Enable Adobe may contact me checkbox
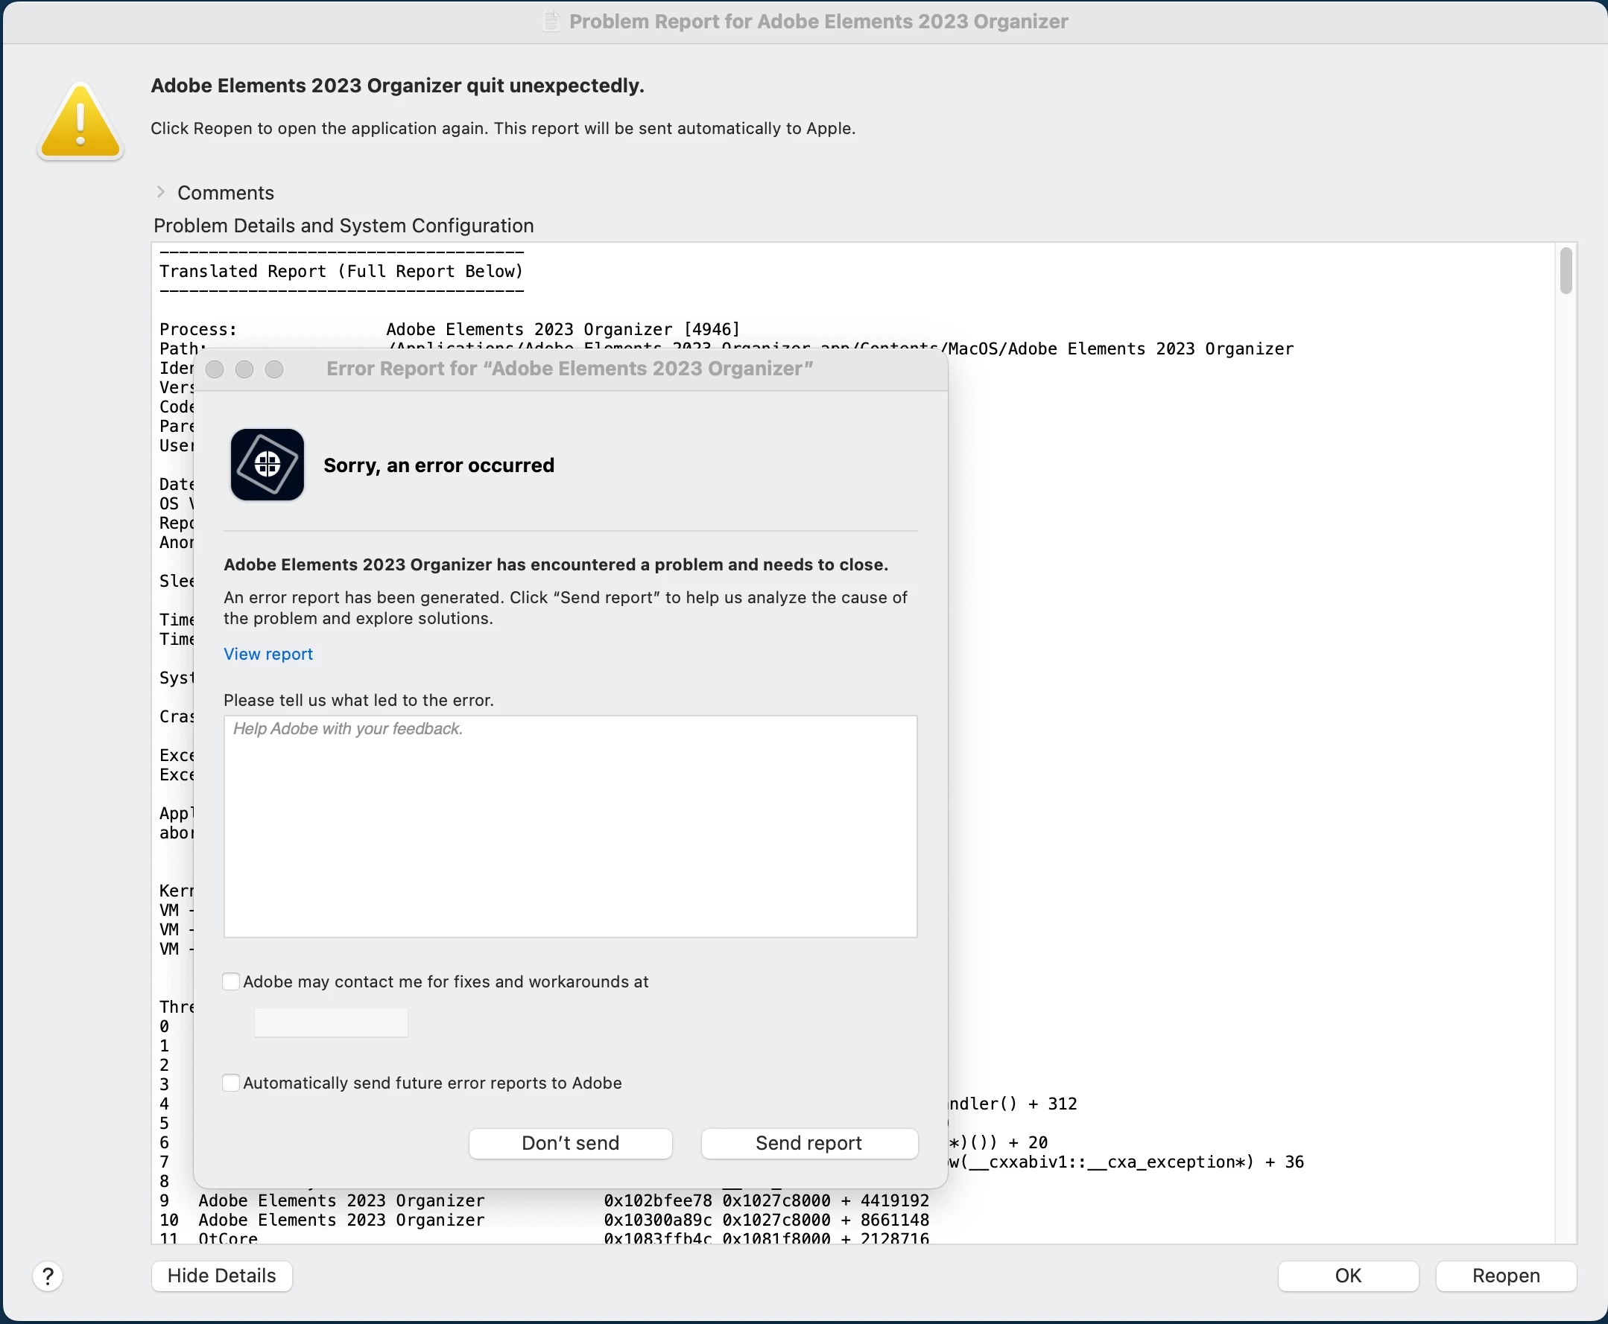This screenshot has height=1324, width=1608. coord(231,981)
